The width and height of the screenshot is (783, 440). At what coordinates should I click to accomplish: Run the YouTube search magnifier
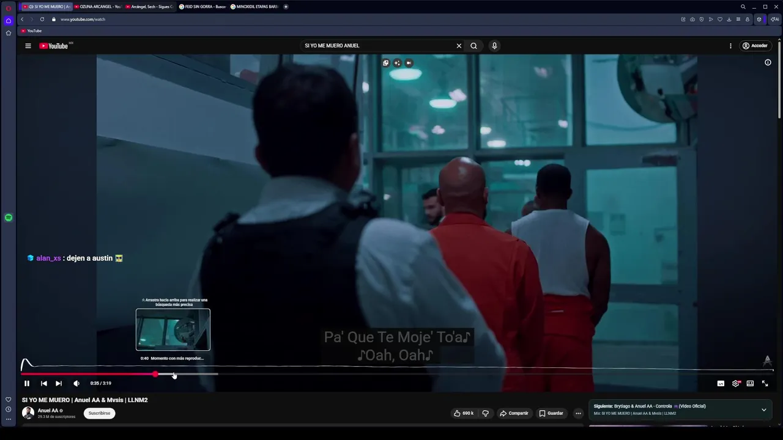click(473, 46)
